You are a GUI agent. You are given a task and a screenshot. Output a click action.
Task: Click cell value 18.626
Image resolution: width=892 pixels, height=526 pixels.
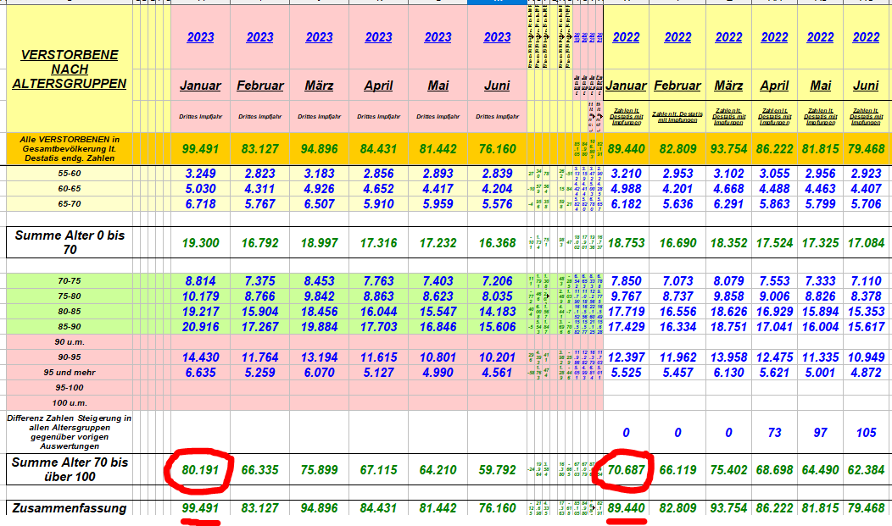point(728,312)
